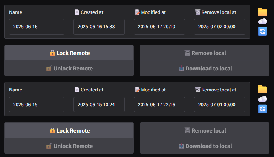
Task: Click Lock Remote under 2025-06-15 entry
Action: pyautogui.click(x=69, y=130)
